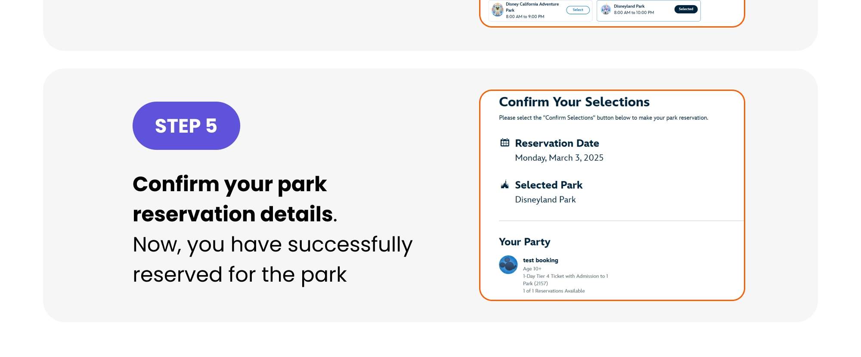Click the Mickey avatar for test booking
The height and width of the screenshot is (357, 861).
(x=508, y=264)
